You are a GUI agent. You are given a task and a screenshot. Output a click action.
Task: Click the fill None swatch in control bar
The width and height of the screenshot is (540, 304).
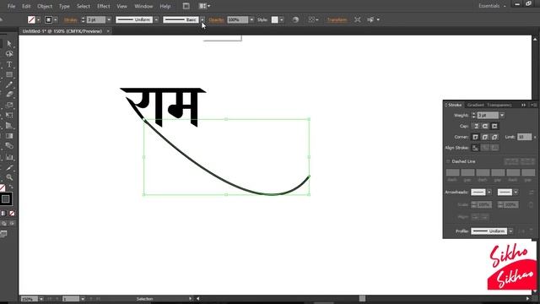[31, 19]
